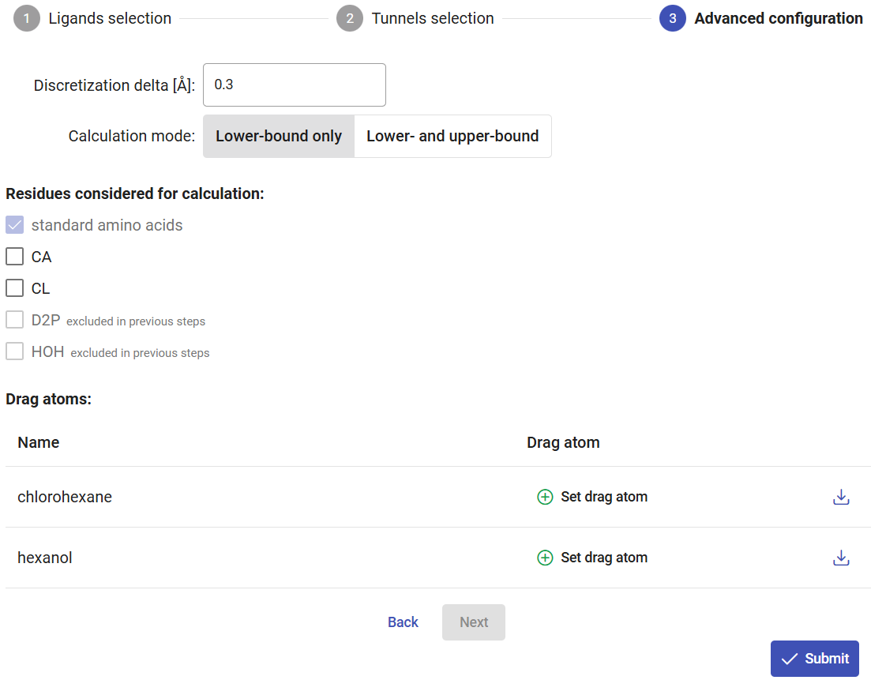The image size is (871, 680).
Task: Click plus icon for hexanol drag atom
Action: click(x=545, y=558)
